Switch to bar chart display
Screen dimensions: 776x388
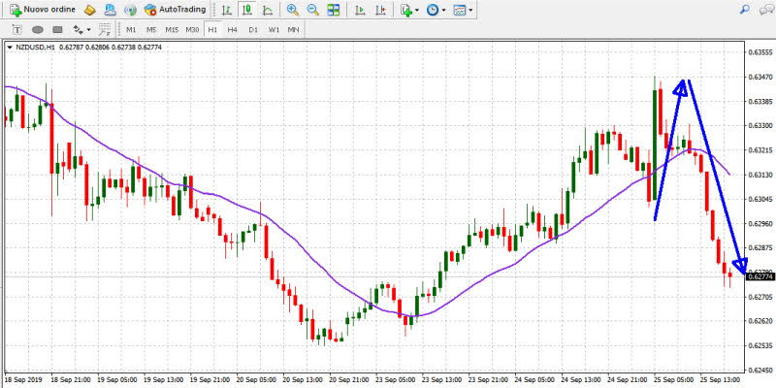tap(226, 10)
